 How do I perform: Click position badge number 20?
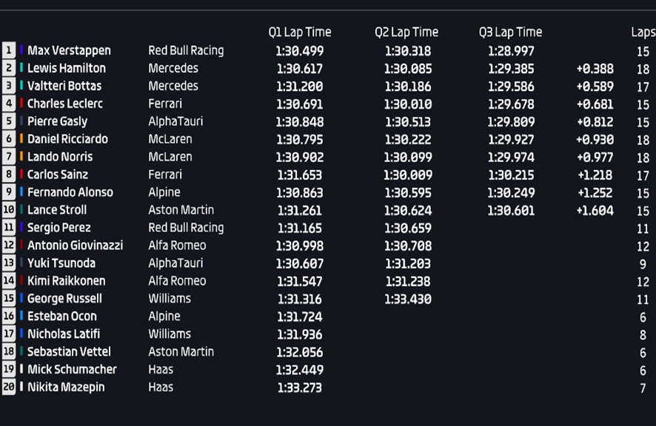click(x=8, y=387)
